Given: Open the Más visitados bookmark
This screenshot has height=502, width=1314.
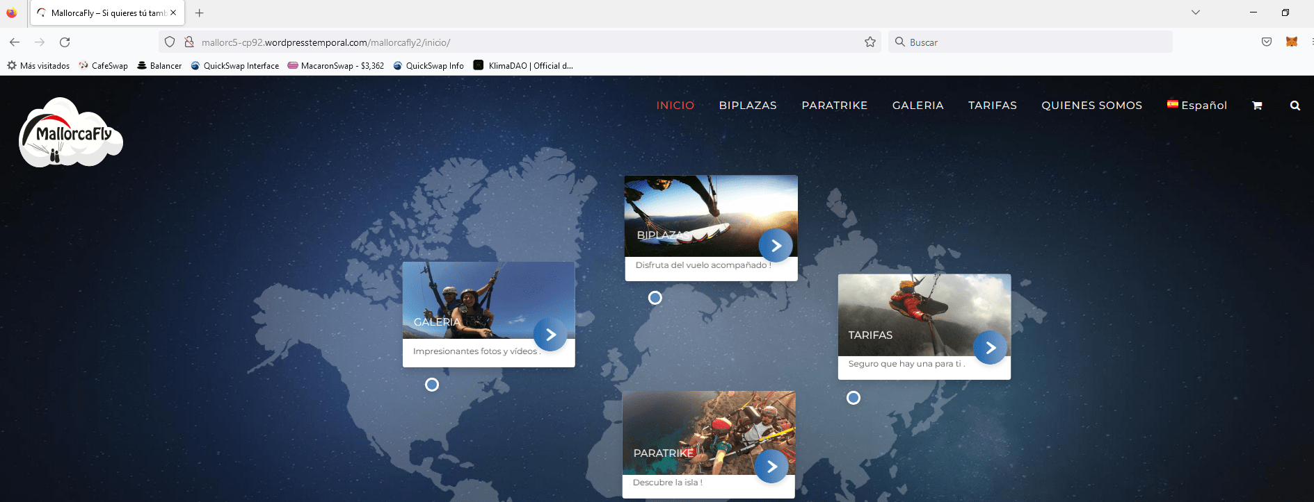Looking at the screenshot, I should pos(38,66).
